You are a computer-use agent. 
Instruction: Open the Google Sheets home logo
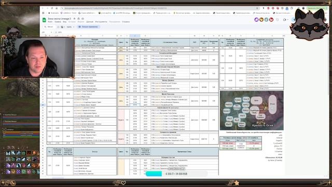click(x=44, y=20)
